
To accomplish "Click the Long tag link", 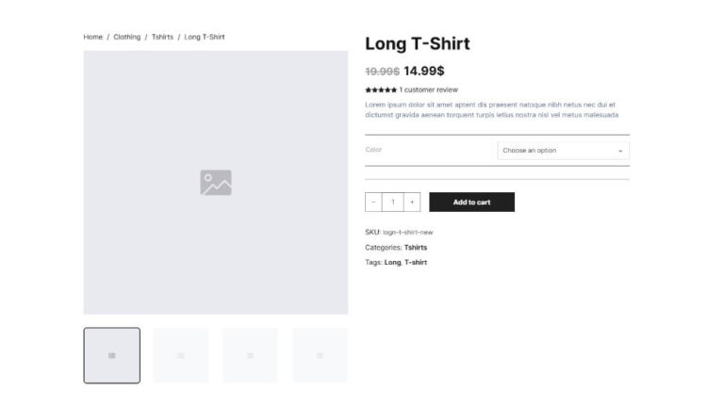I will click(x=392, y=262).
